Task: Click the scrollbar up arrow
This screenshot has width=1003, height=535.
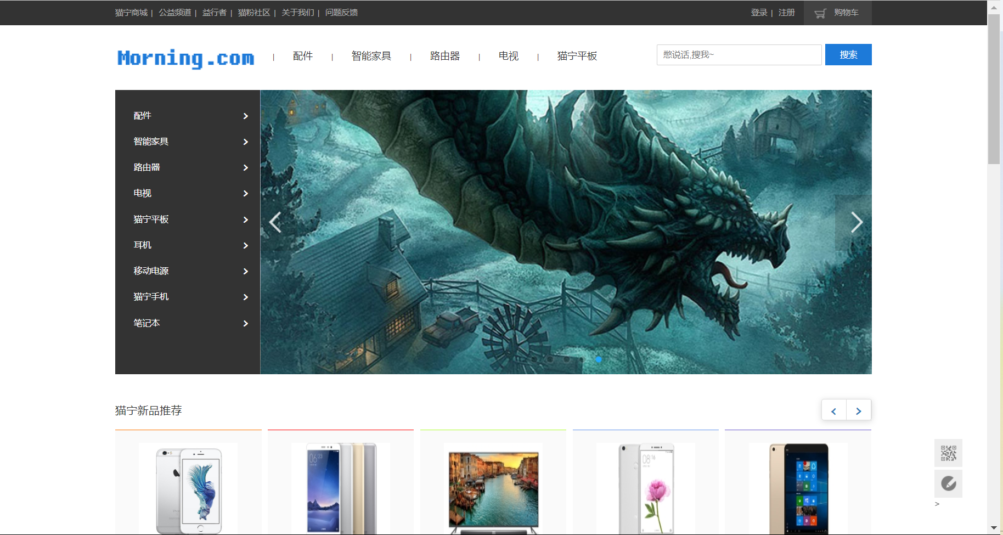Action: pyautogui.click(x=994, y=7)
